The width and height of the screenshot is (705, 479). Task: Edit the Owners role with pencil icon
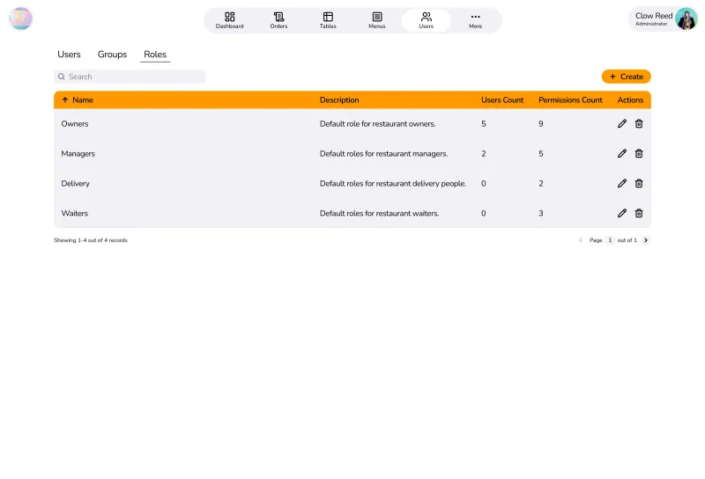[x=622, y=124]
